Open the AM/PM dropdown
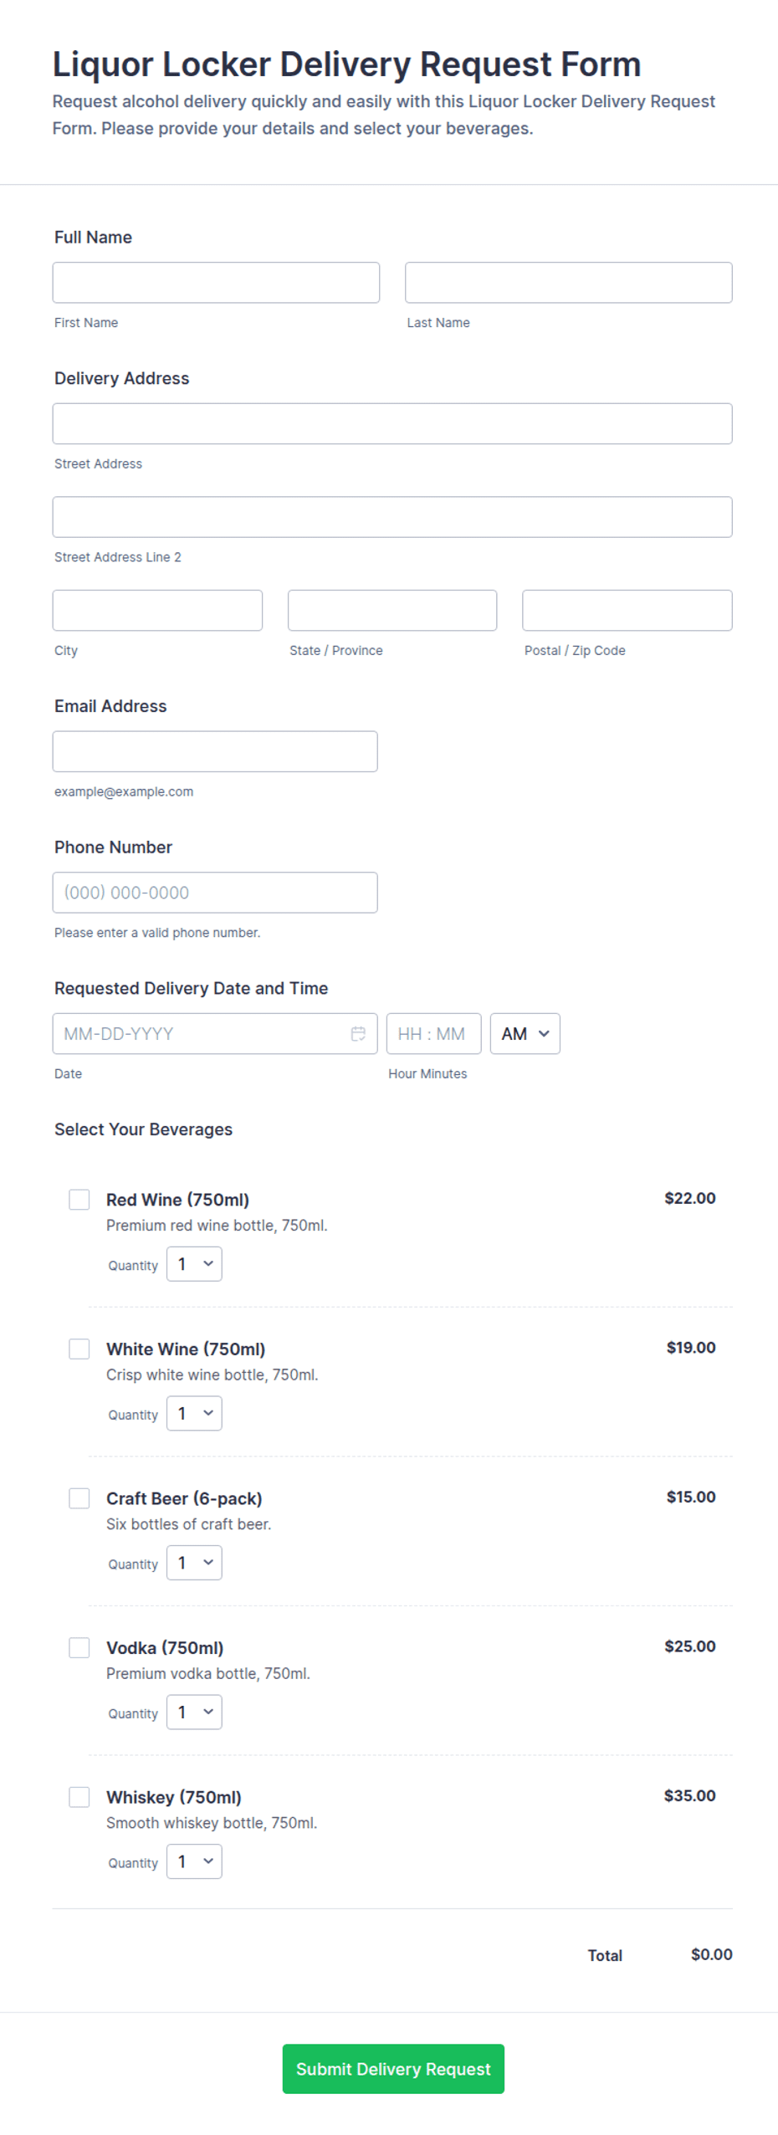 click(525, 1033)
